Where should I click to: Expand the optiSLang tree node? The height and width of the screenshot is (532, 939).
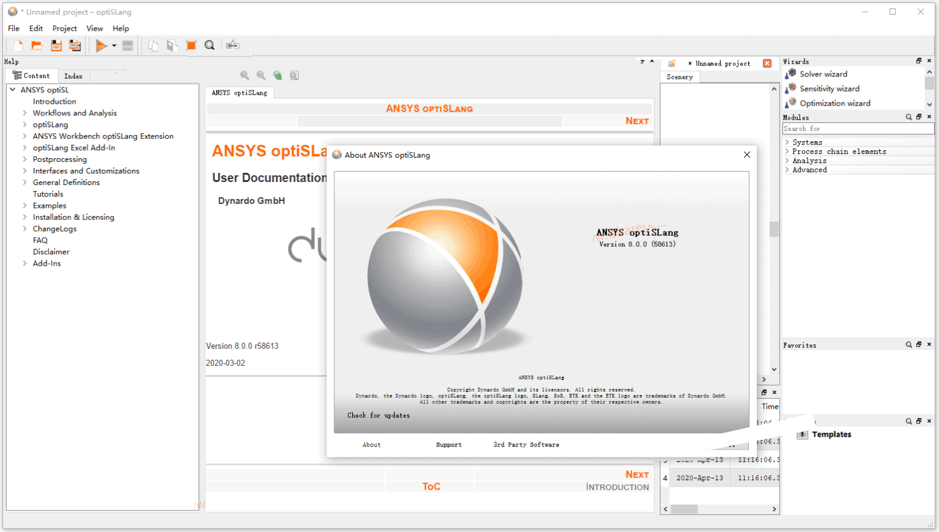pos(24,125)
